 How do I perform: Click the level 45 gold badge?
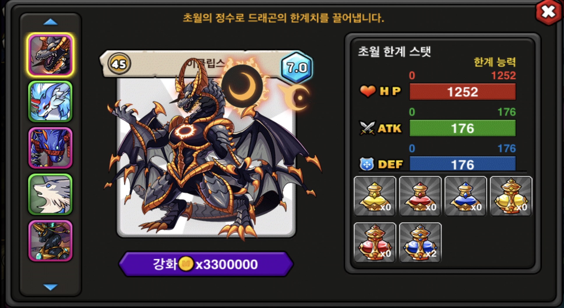click(x=119, y=64)
